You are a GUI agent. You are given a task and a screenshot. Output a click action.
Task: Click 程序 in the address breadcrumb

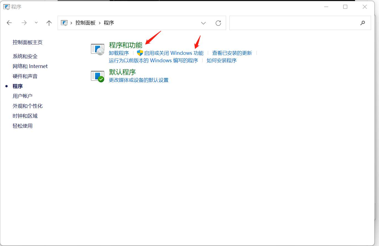click(x=109, y=23)
